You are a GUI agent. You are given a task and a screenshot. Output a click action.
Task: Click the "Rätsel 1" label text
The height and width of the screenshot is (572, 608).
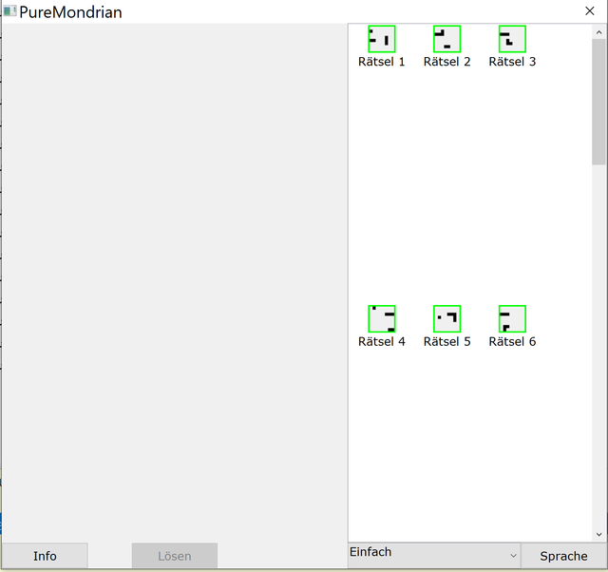[382, 62]
